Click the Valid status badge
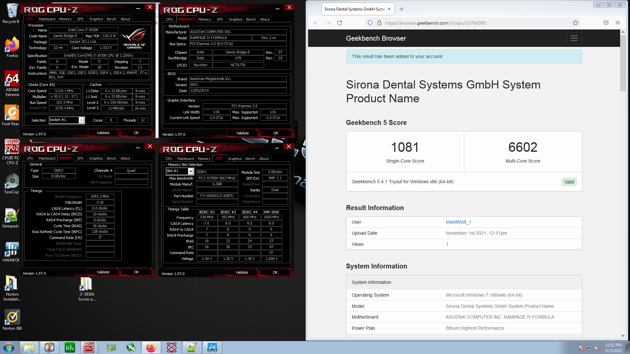 click(569, 182)
